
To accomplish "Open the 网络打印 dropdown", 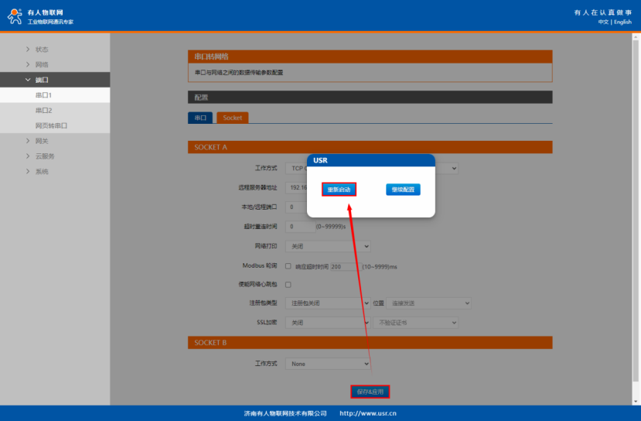I will tap(328, 246).
